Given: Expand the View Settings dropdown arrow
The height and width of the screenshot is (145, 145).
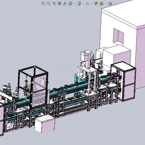Looking at the screenshot, I should pyautogui.click(x=114, y=4).
